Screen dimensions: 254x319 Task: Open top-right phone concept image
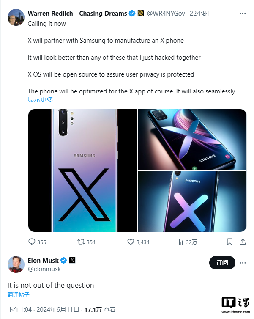pyautogui.click(x=192, y=139)
